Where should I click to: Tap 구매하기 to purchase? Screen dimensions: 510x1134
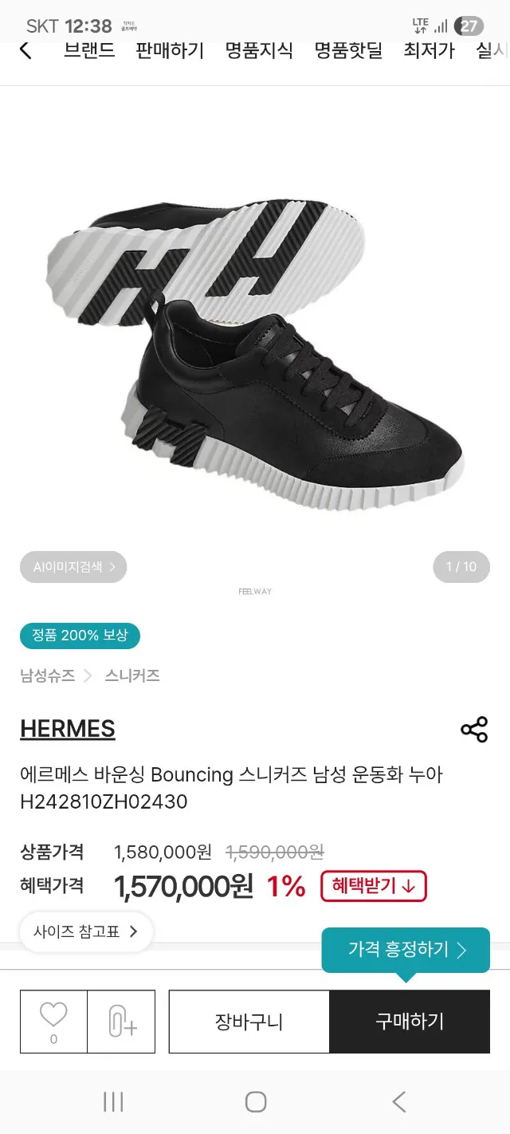click(410, 1022)
